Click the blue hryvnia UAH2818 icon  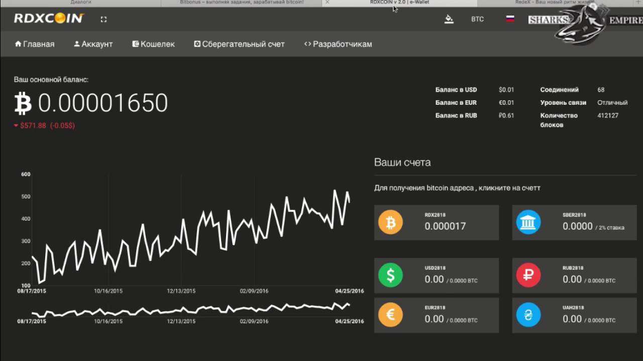point(528,315)
